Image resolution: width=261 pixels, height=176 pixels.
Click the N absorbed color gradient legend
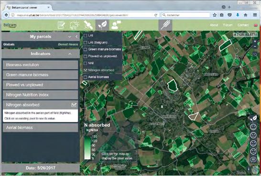coord(87,148)
